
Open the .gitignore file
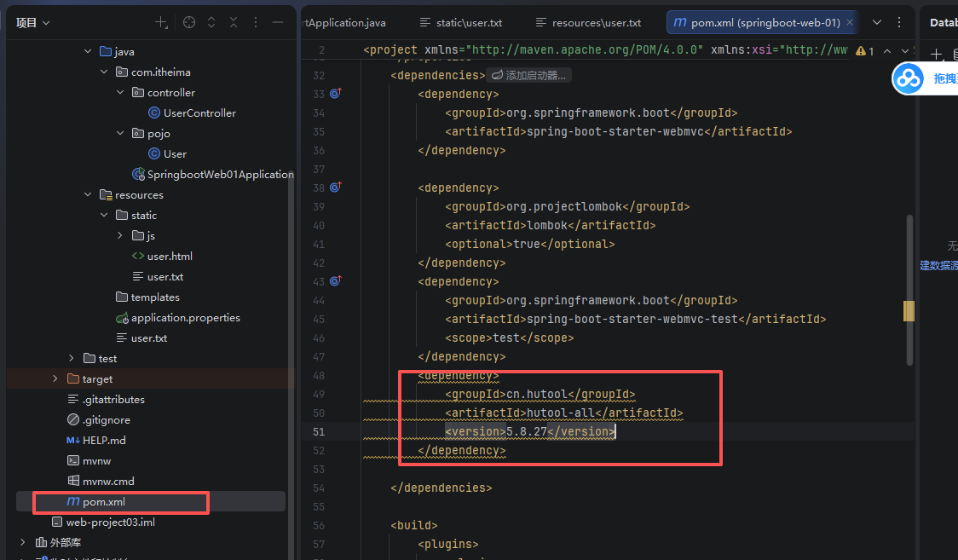pyautogui.click(x=98, y=420)
